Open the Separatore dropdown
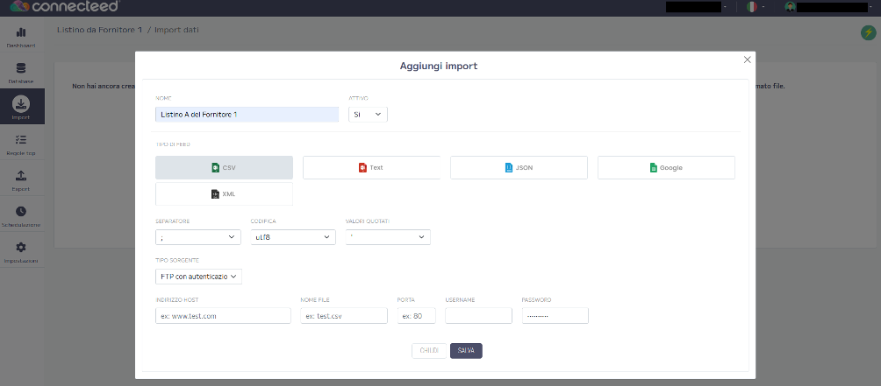This screenshot has height=386, width=881. 197,237
